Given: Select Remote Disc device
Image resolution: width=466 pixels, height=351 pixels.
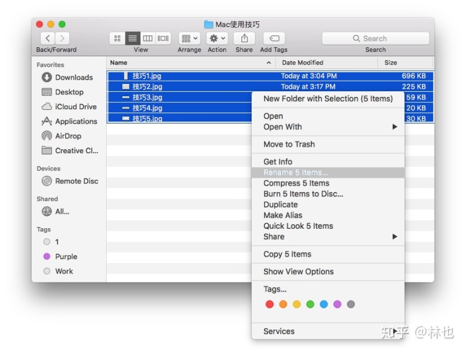Looking at the screenshot, I should [70, 181].
